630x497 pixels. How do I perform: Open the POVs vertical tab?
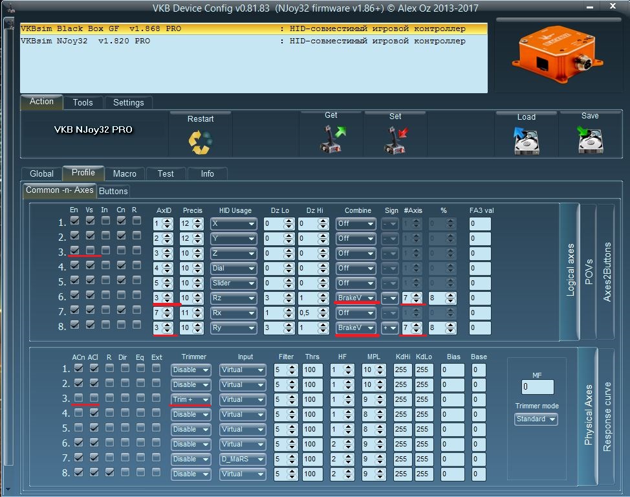pos(589,272)
